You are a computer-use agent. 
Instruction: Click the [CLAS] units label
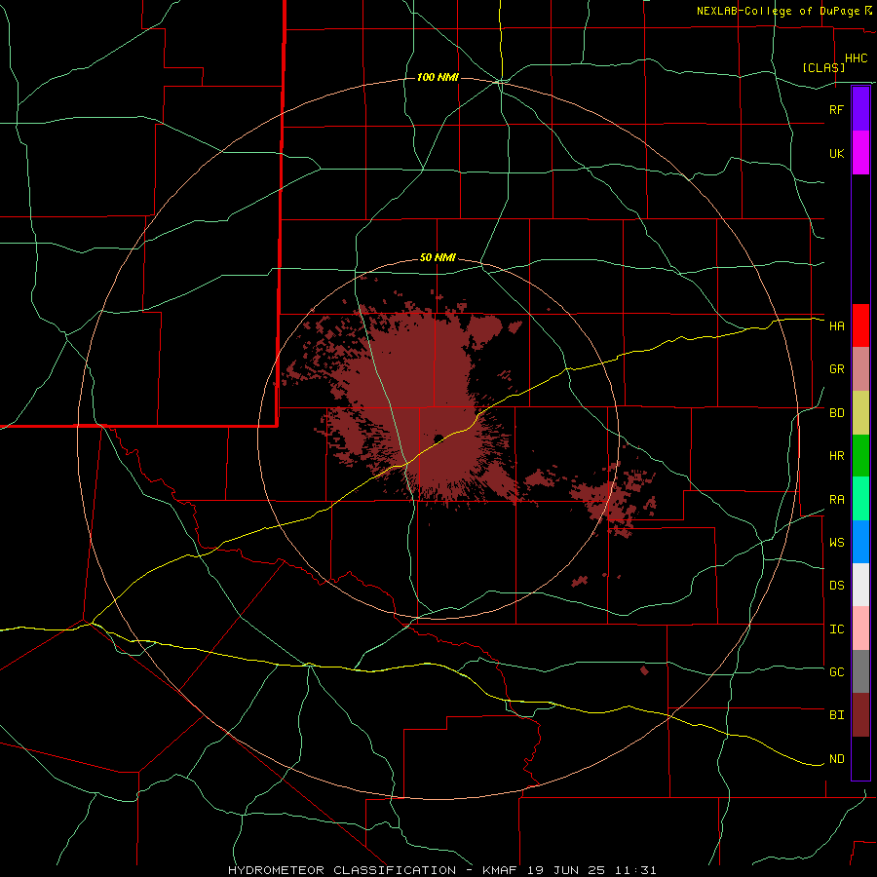823,67
